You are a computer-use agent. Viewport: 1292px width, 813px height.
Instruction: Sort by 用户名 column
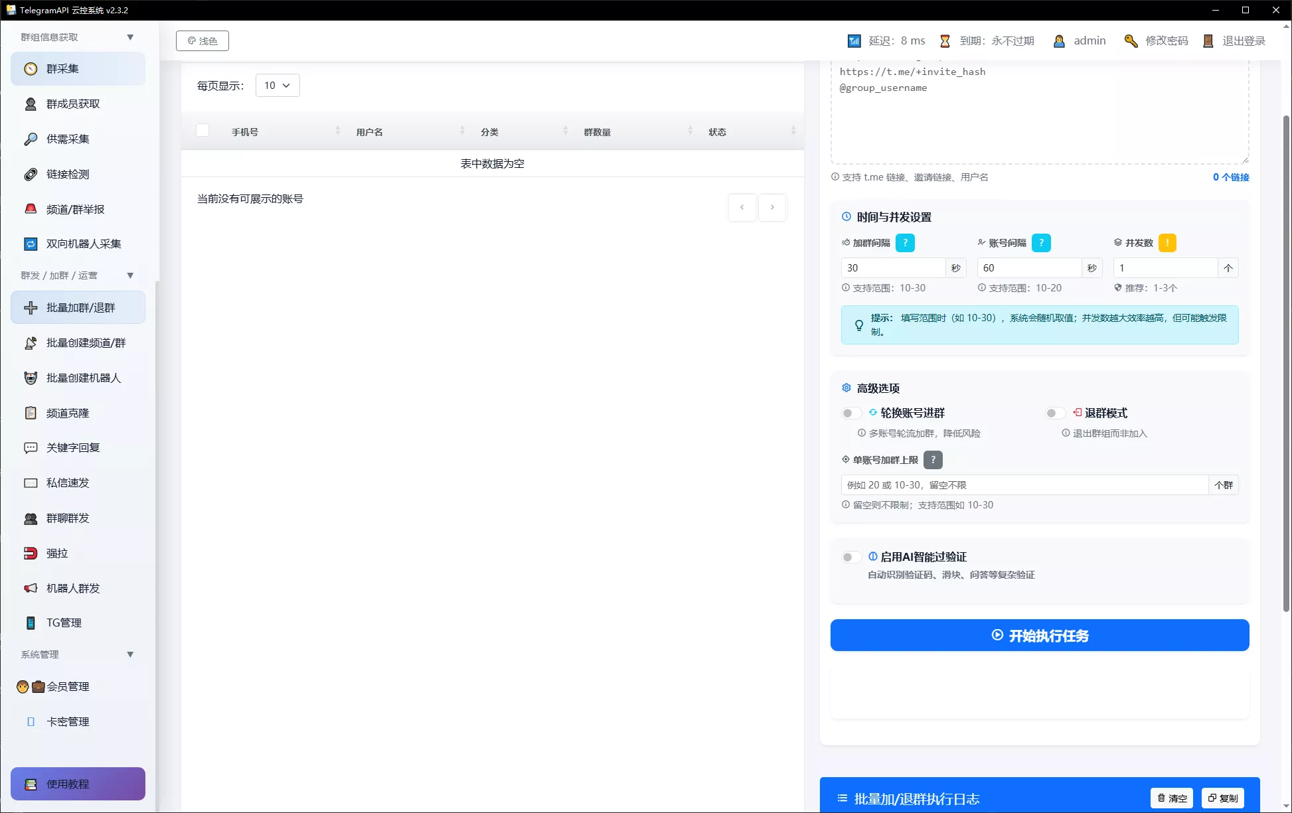[x=462, y=131]
